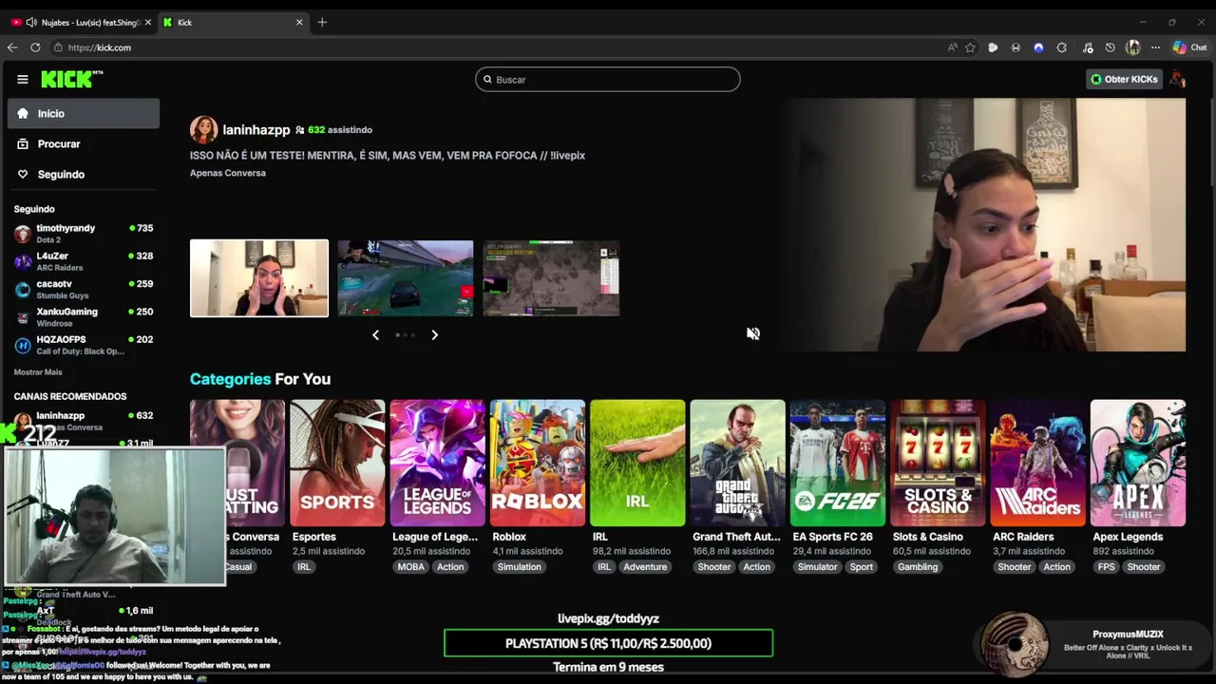This screenshot has width=1216, height=684.
Task: Open the Copilot Chat button
Action: coord(1189,47)
